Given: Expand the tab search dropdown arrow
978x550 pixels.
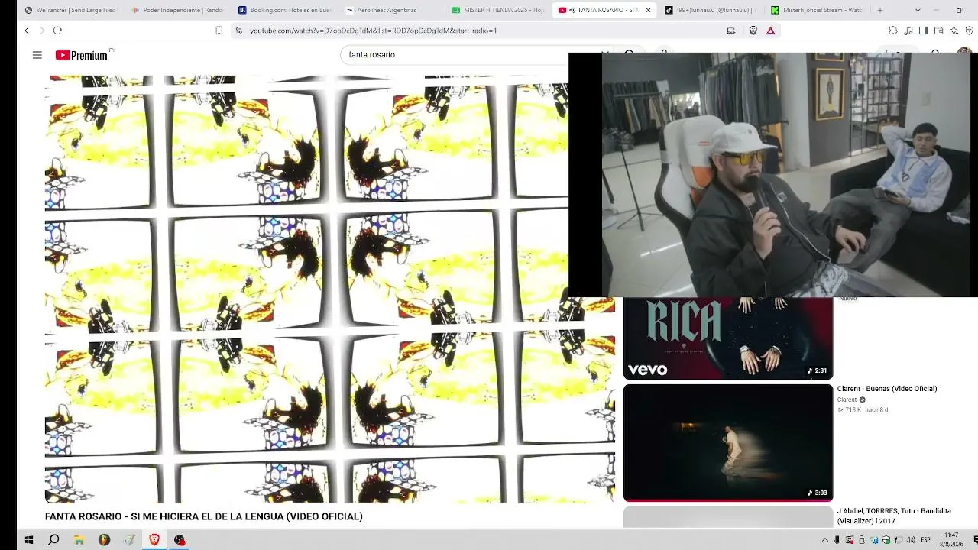Looking at the screenshot, I should [x=918, y=10].
